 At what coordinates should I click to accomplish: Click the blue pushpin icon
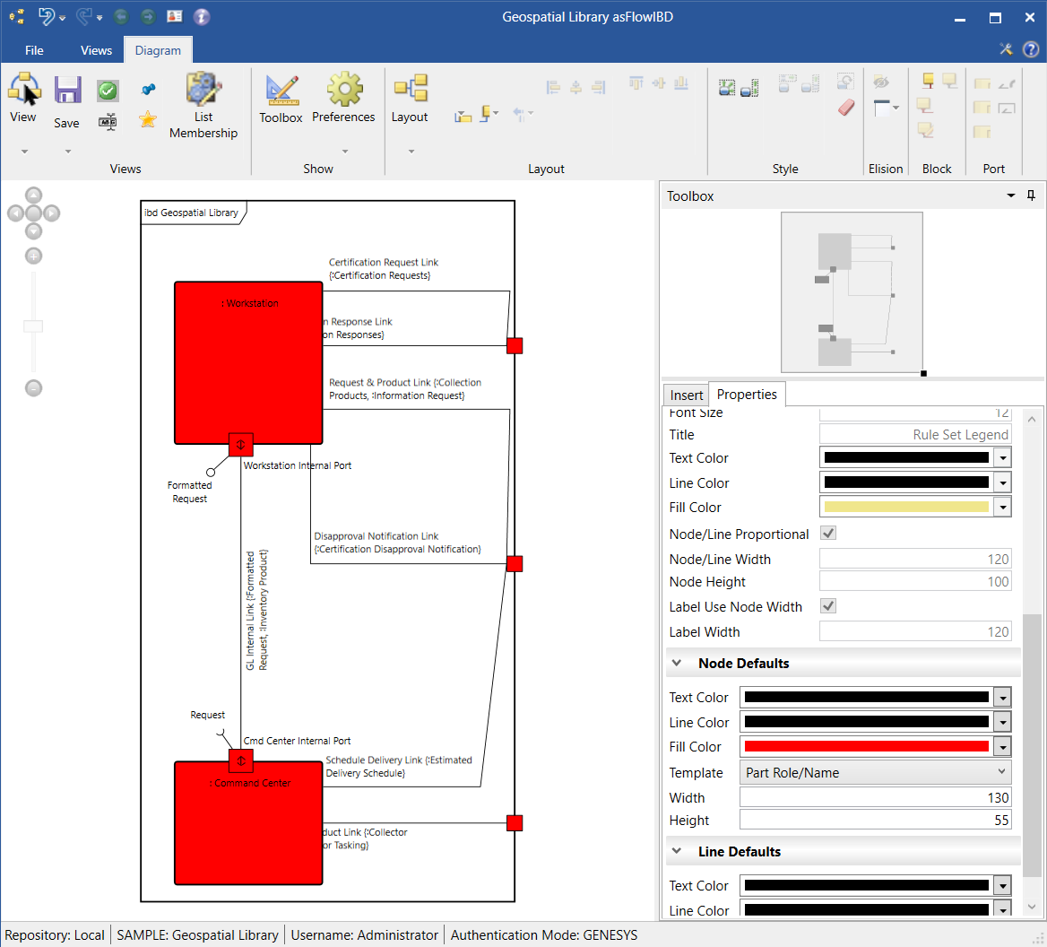coord(148,89)
